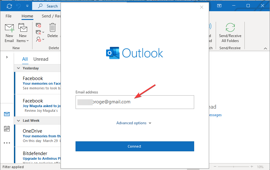Viewport: 270px width, 170px height.
Task: Open the Clean Up dropdown
Action: click(40, 32)
